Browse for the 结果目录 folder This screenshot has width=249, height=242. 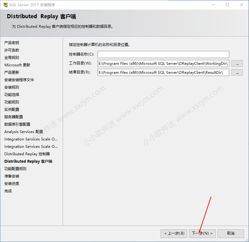237,73
